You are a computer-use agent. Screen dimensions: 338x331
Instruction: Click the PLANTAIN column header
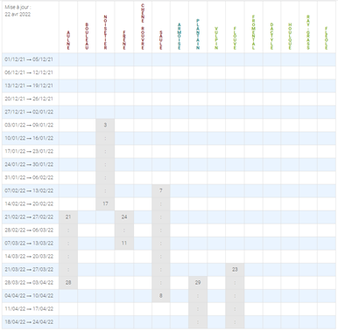click(x=198, y=34)
